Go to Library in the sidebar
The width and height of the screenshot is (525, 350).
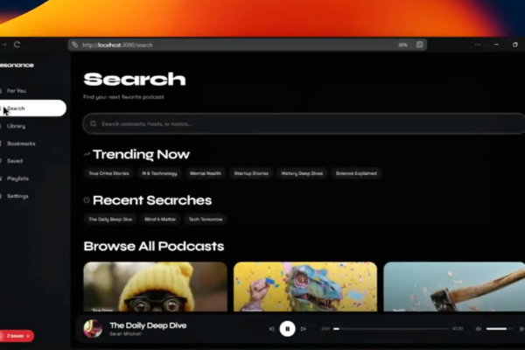[x=17, y=126]
